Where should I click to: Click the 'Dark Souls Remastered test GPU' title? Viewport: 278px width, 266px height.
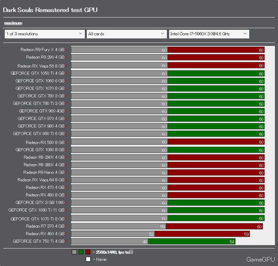50,10
